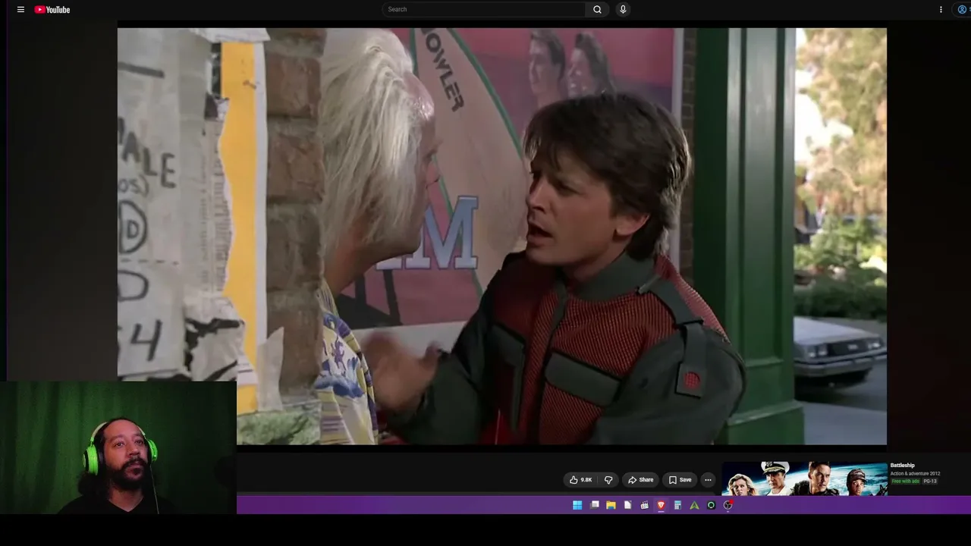The width and height of the screenshot is (971, 546).
Task: Switch to Brave browser on the taskbar
Action: point(661,505)
